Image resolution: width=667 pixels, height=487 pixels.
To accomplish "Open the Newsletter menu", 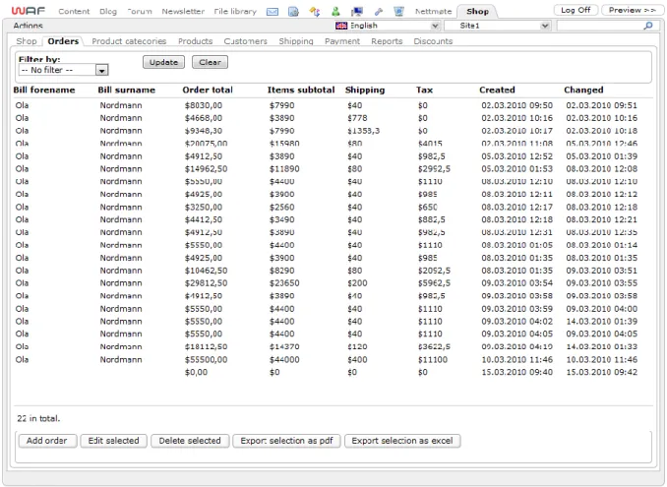I will pyautogui.click(x=183, y=12).
